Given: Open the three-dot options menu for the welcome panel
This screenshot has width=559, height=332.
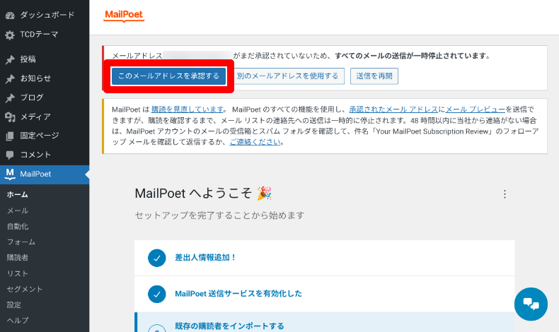Looking at the screenshot, I should pyautogui.click(x=505, y=194).
